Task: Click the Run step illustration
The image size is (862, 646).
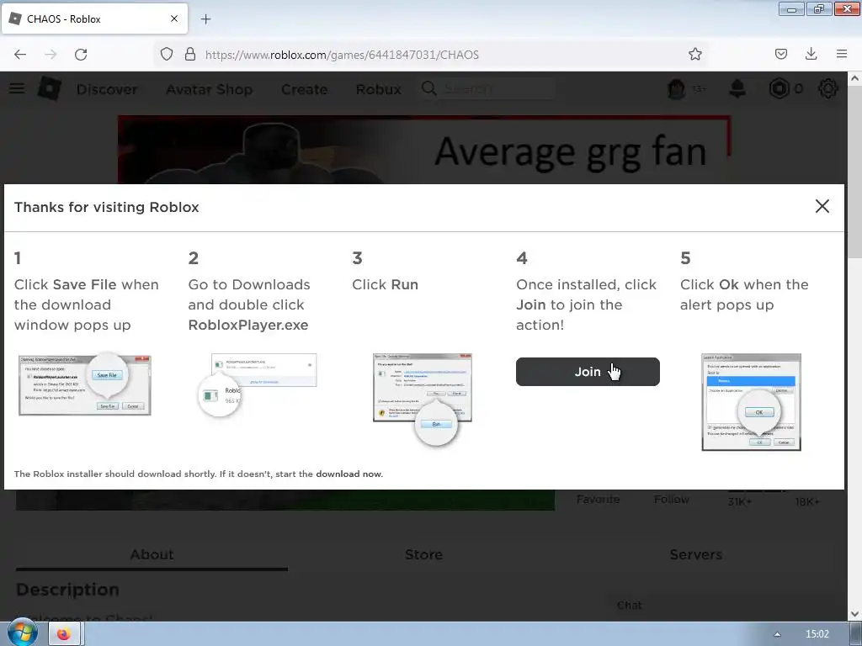Action: click(423, 398)
